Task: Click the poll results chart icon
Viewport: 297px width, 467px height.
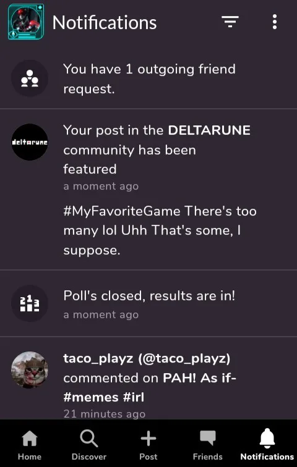Action: click(30, 303)
